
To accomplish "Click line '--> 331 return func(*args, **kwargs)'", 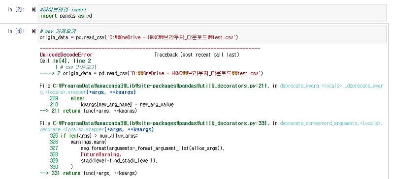I will (88, 173).
